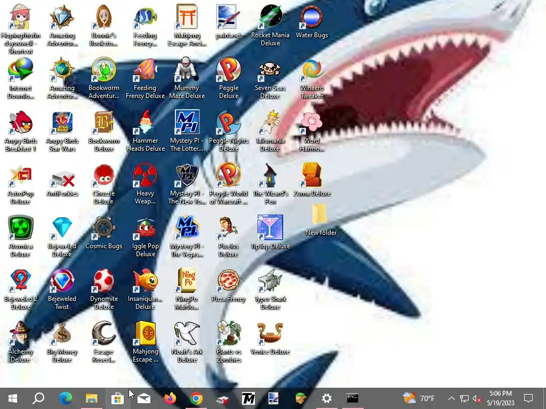Open Mummy Maze Deluxe shortcut

[x=187, y=69]
